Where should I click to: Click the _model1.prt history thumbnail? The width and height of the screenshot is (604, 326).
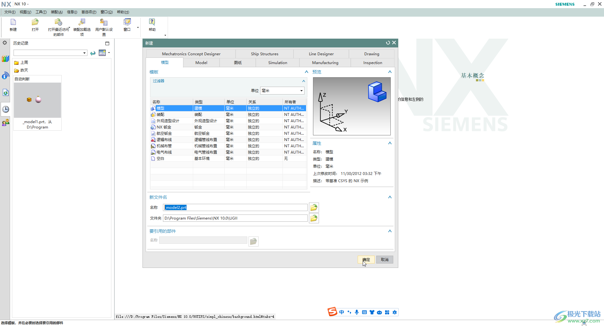(x=37, y=100)
